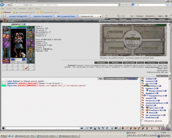This screenshot has width=172, height=138.
Task: Click the chat send arrow button
Action: pos(82,128)
